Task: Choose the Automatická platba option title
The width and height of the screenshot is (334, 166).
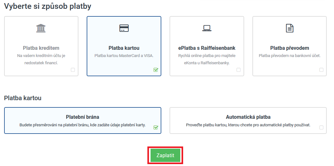Action: pyautogui.click(x=248, y=117)
